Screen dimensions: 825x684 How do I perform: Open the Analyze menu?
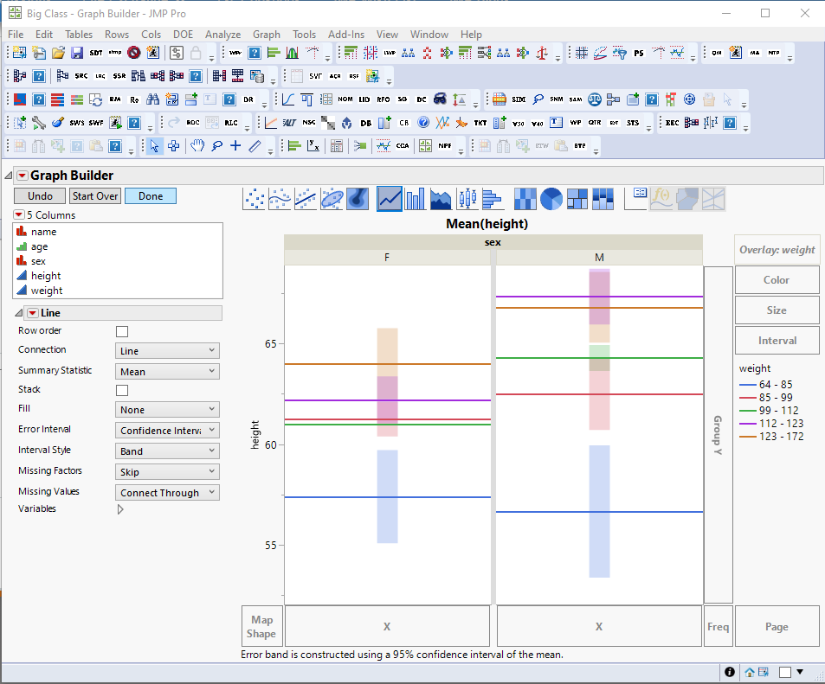point(222,35)
